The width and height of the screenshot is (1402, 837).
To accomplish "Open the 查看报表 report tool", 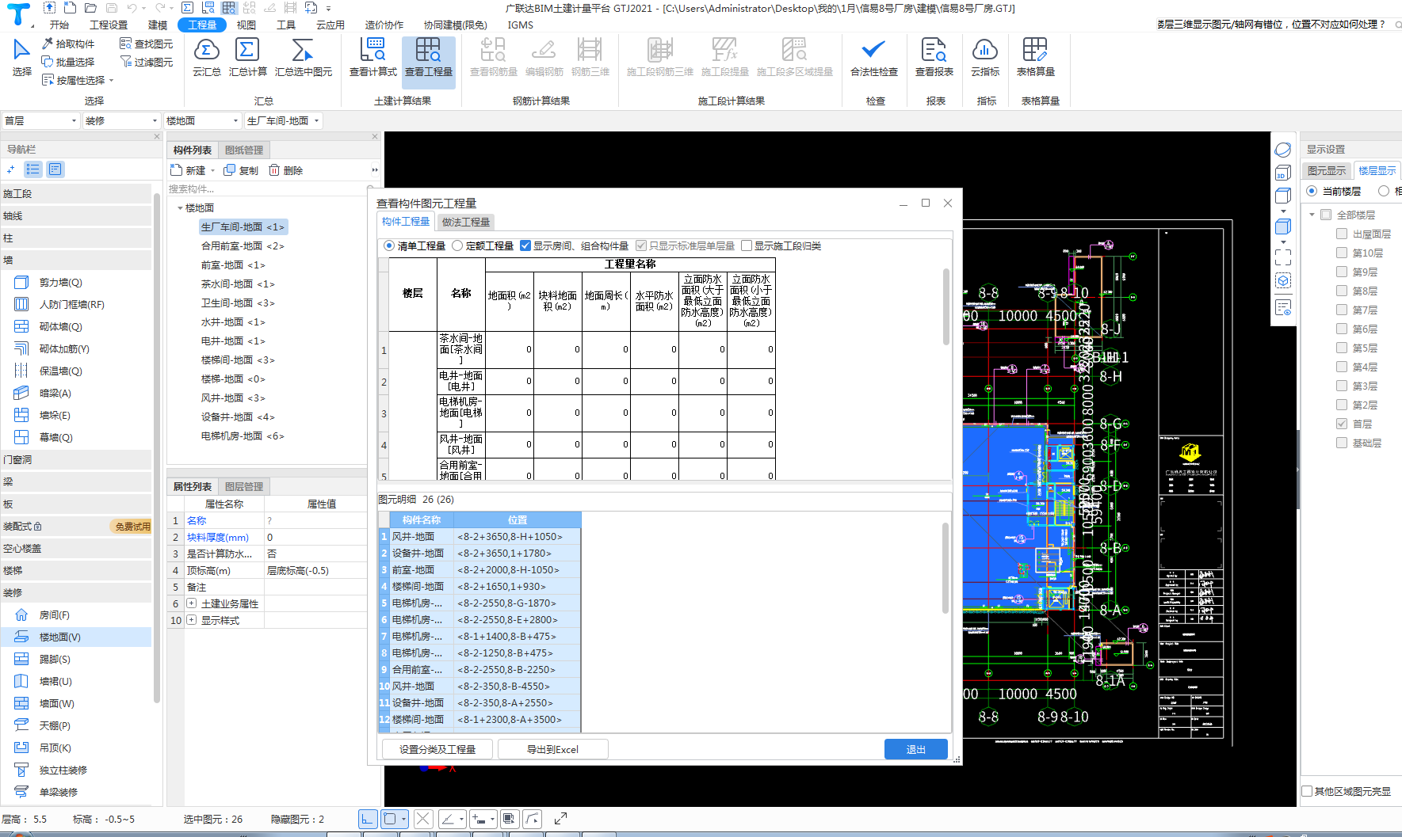I will click(934, 57).
